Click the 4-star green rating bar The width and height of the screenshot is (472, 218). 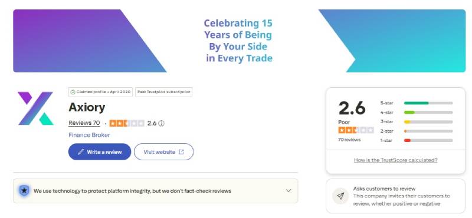pos(428,113)
